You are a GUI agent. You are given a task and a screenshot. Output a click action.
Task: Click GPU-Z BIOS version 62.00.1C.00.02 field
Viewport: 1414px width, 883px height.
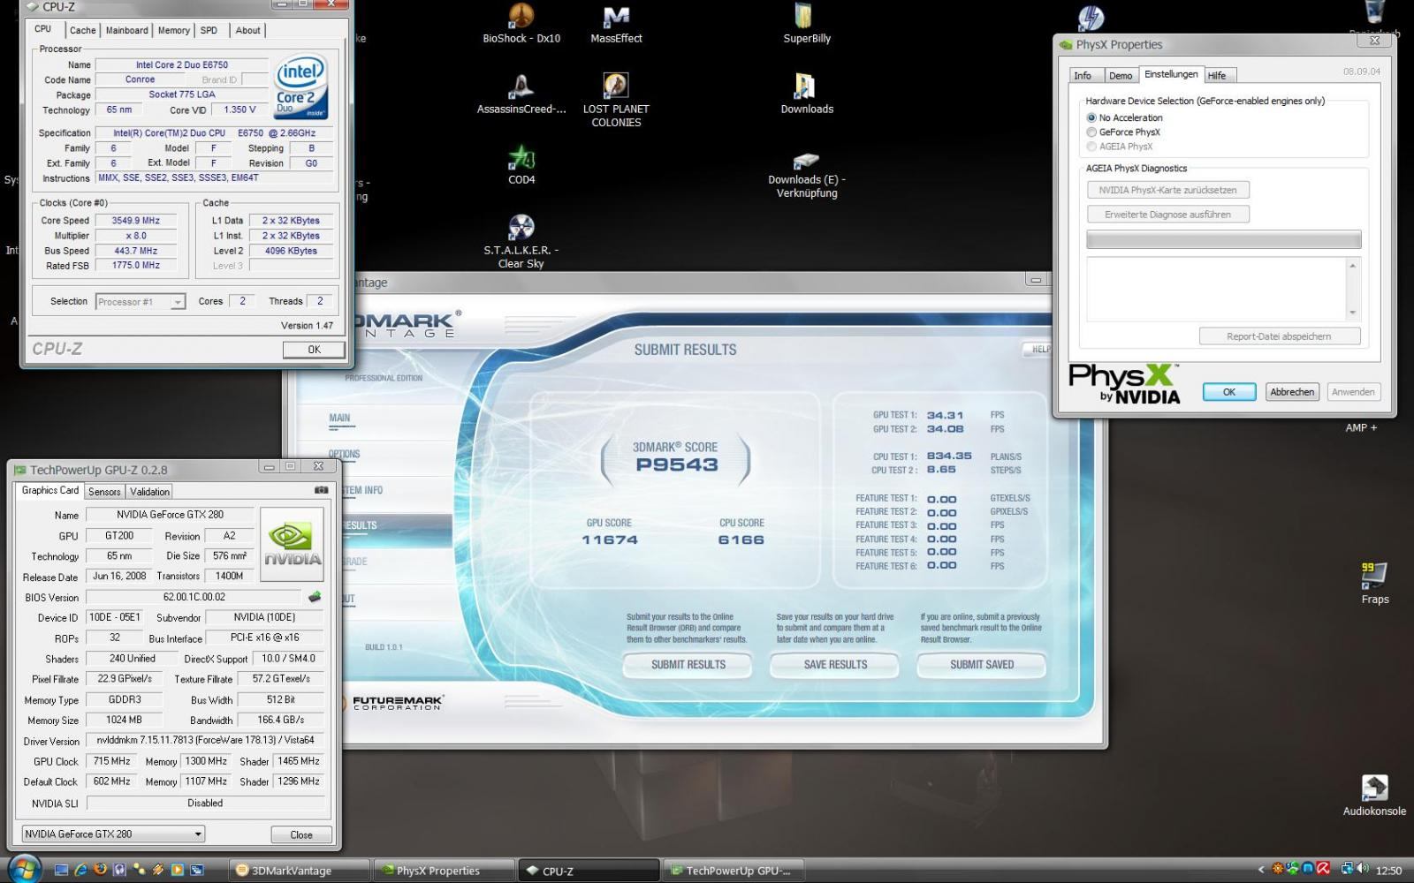(x=194, y=597)
